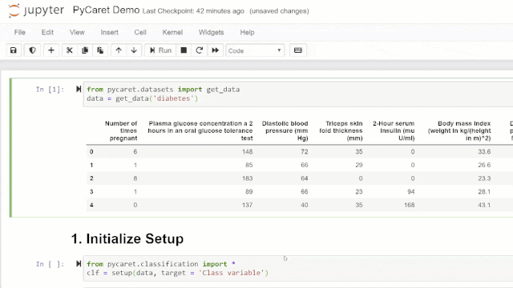The width and height of the screenshot is (513, 288).
Task: Open the Widgets menu
Action: tap(211, 32)
